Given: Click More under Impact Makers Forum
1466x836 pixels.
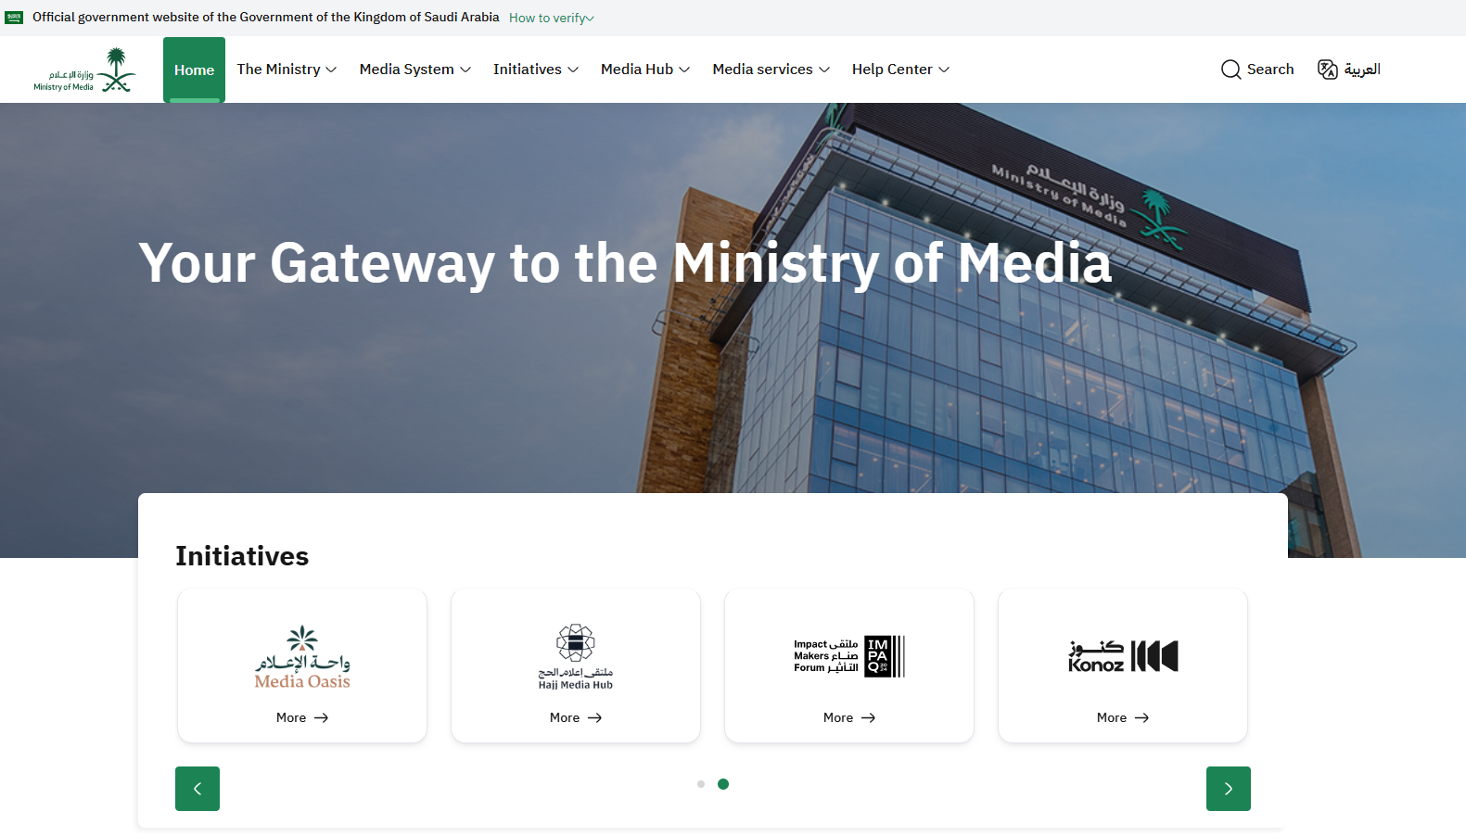Looking at the screenshot, I should click(x=838, y=718).
